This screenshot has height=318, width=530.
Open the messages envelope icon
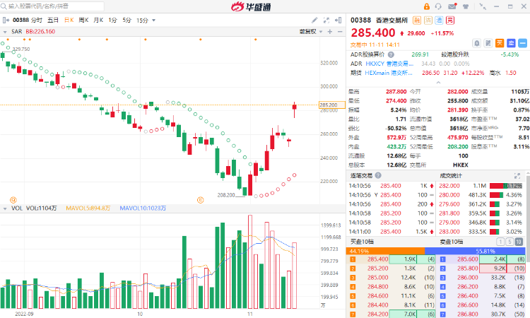(452, 6)
